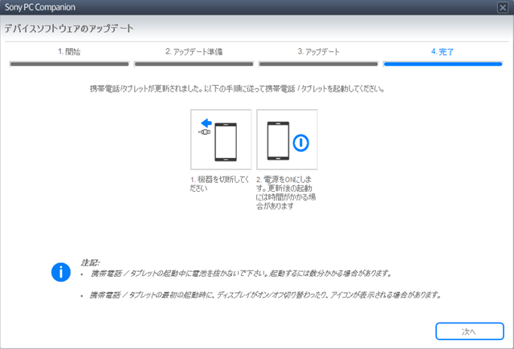Image resolution: width=514 pixels, height=349 pixels.
Task: Click the blue information icon beside 注記
Action: point(61,272)
